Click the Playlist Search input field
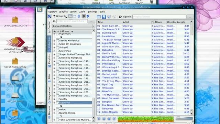 (x=159, y=17)
